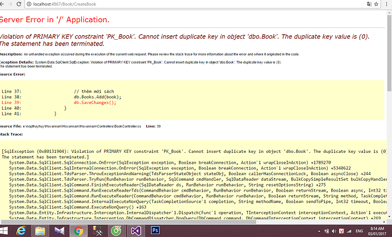Open the Chrome three-dot menu
Image resolution: width=392 pixels, height=237 pixels.
point(386,4)
